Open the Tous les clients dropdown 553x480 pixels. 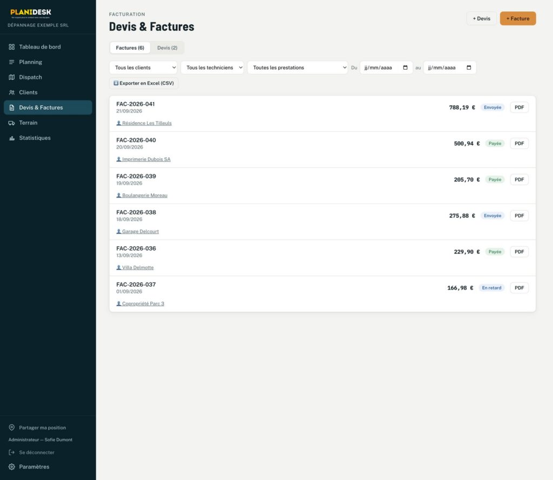coord(143,67)
